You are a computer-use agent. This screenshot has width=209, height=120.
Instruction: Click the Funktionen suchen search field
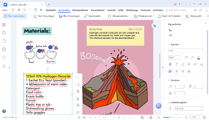(176, 10)
